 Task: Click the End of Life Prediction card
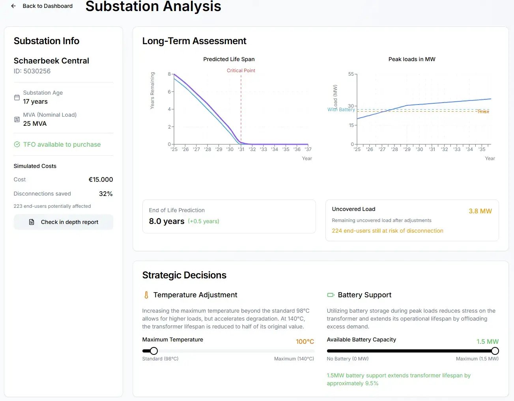tap(229, 216)
